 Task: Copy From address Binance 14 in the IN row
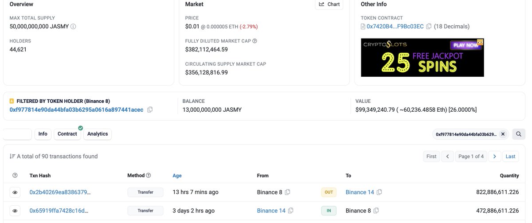290,211
